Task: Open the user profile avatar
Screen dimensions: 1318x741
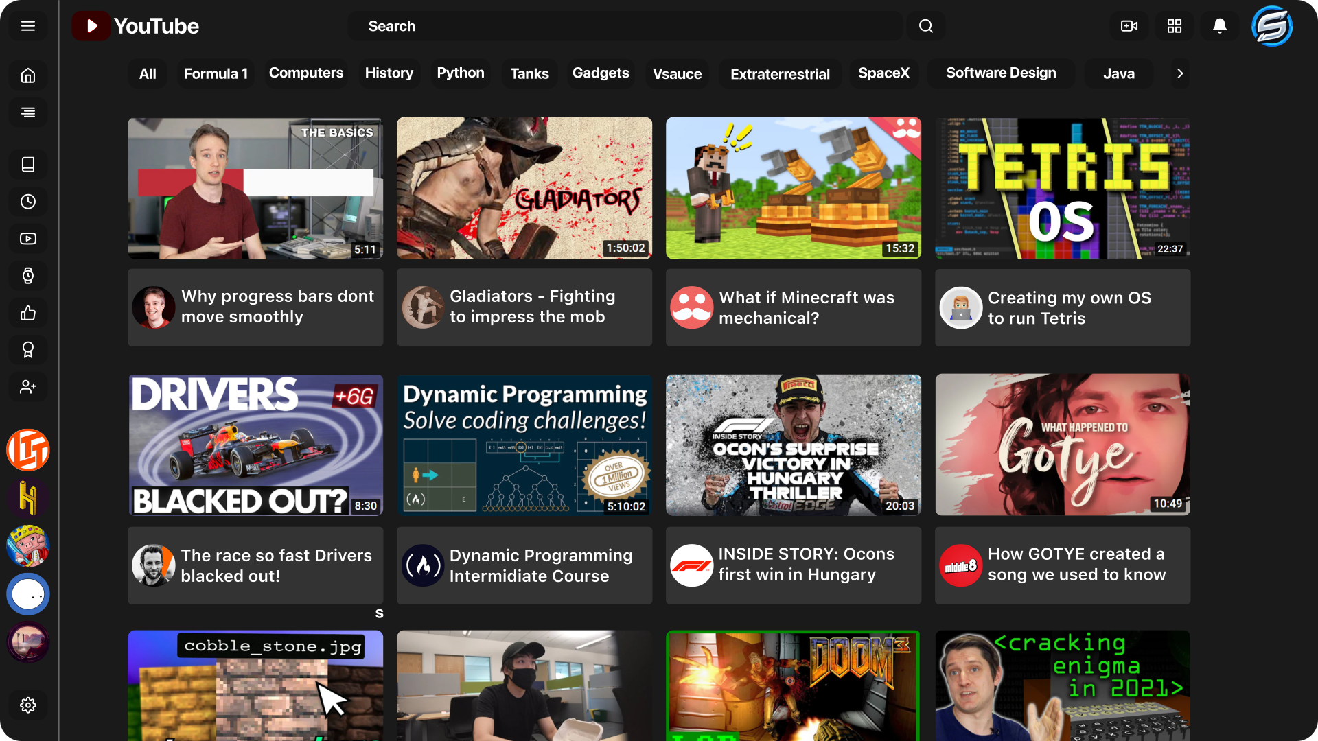Action: click(x=1272, y=26)
